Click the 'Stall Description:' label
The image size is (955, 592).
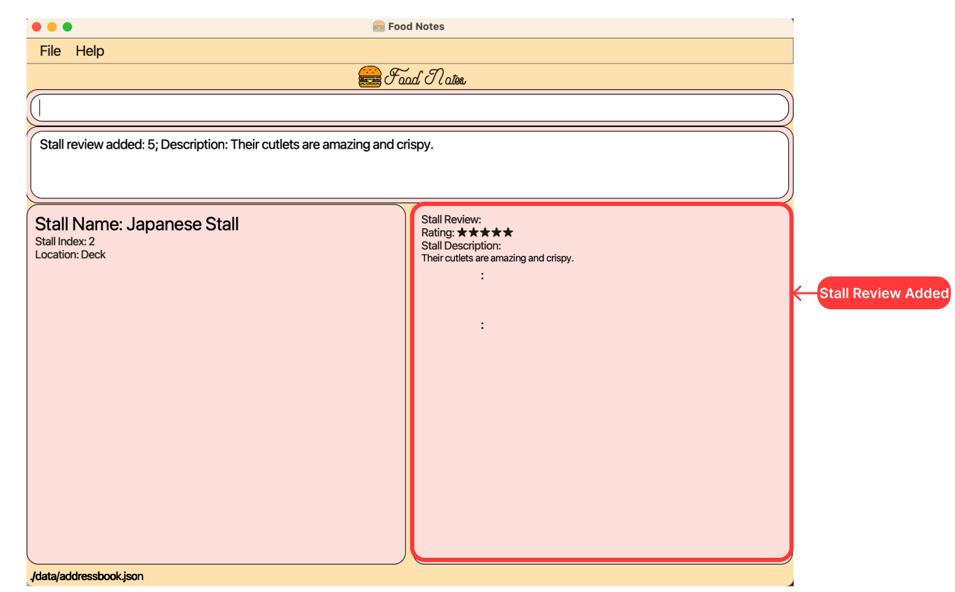[x=461, y=246]
